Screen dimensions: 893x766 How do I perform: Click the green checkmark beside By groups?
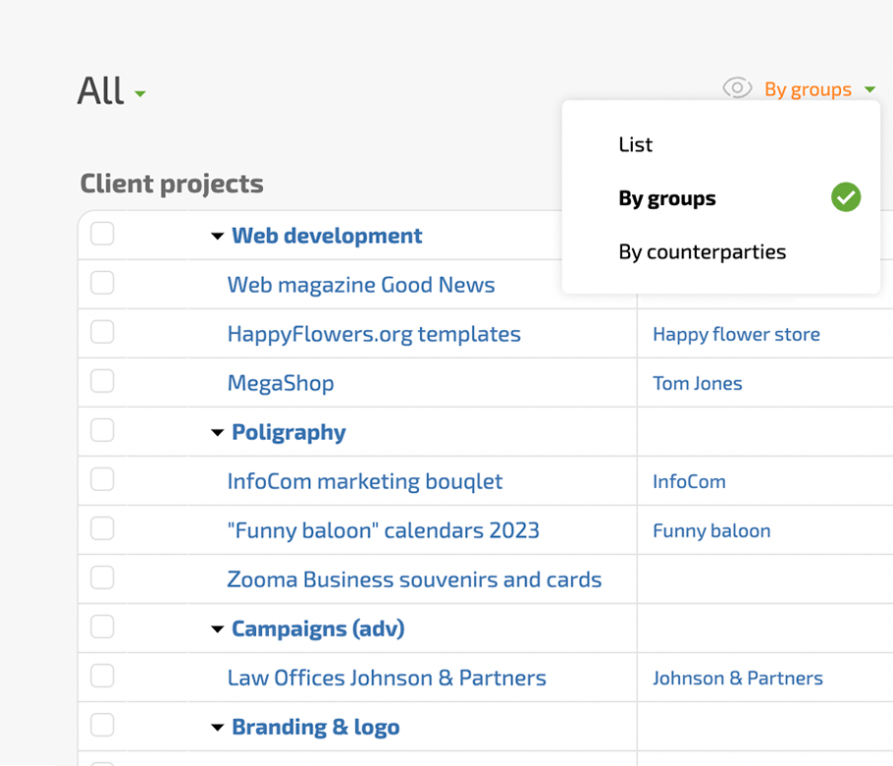pyautogui.click(x=845, y=198)
